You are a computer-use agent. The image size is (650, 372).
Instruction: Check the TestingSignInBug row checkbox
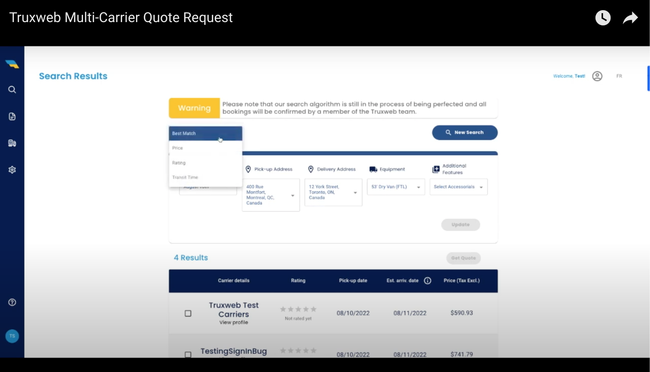coord(188,354)
